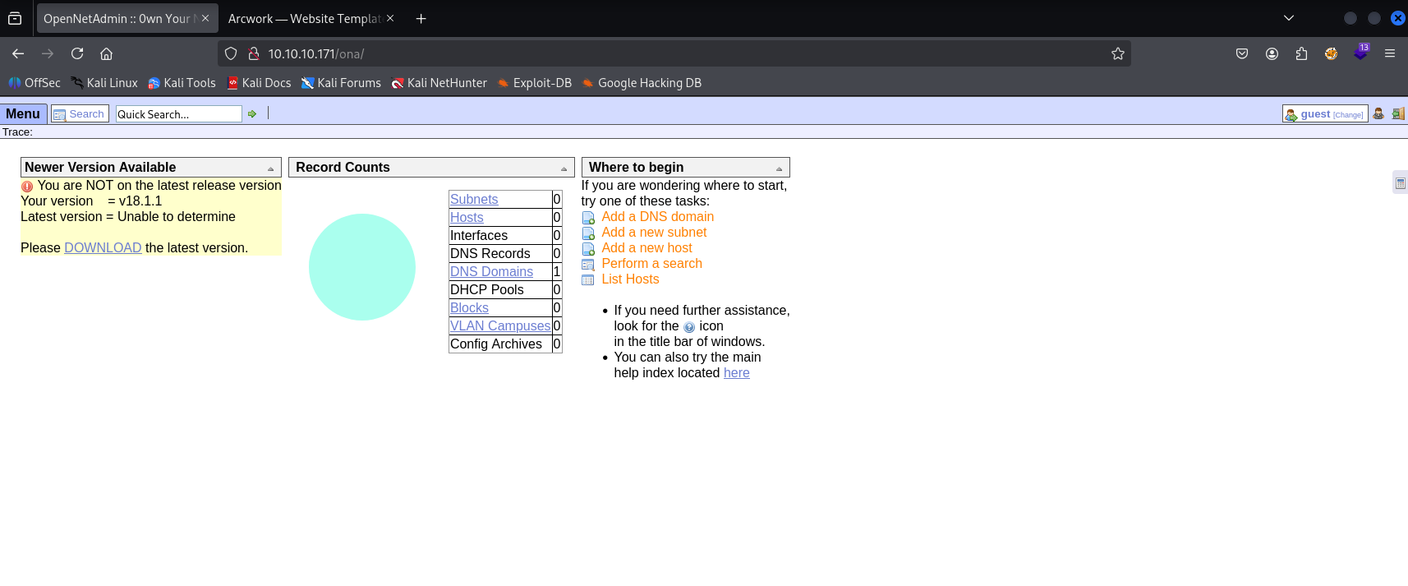Open the Hosts record link

[x=467, y=217]
